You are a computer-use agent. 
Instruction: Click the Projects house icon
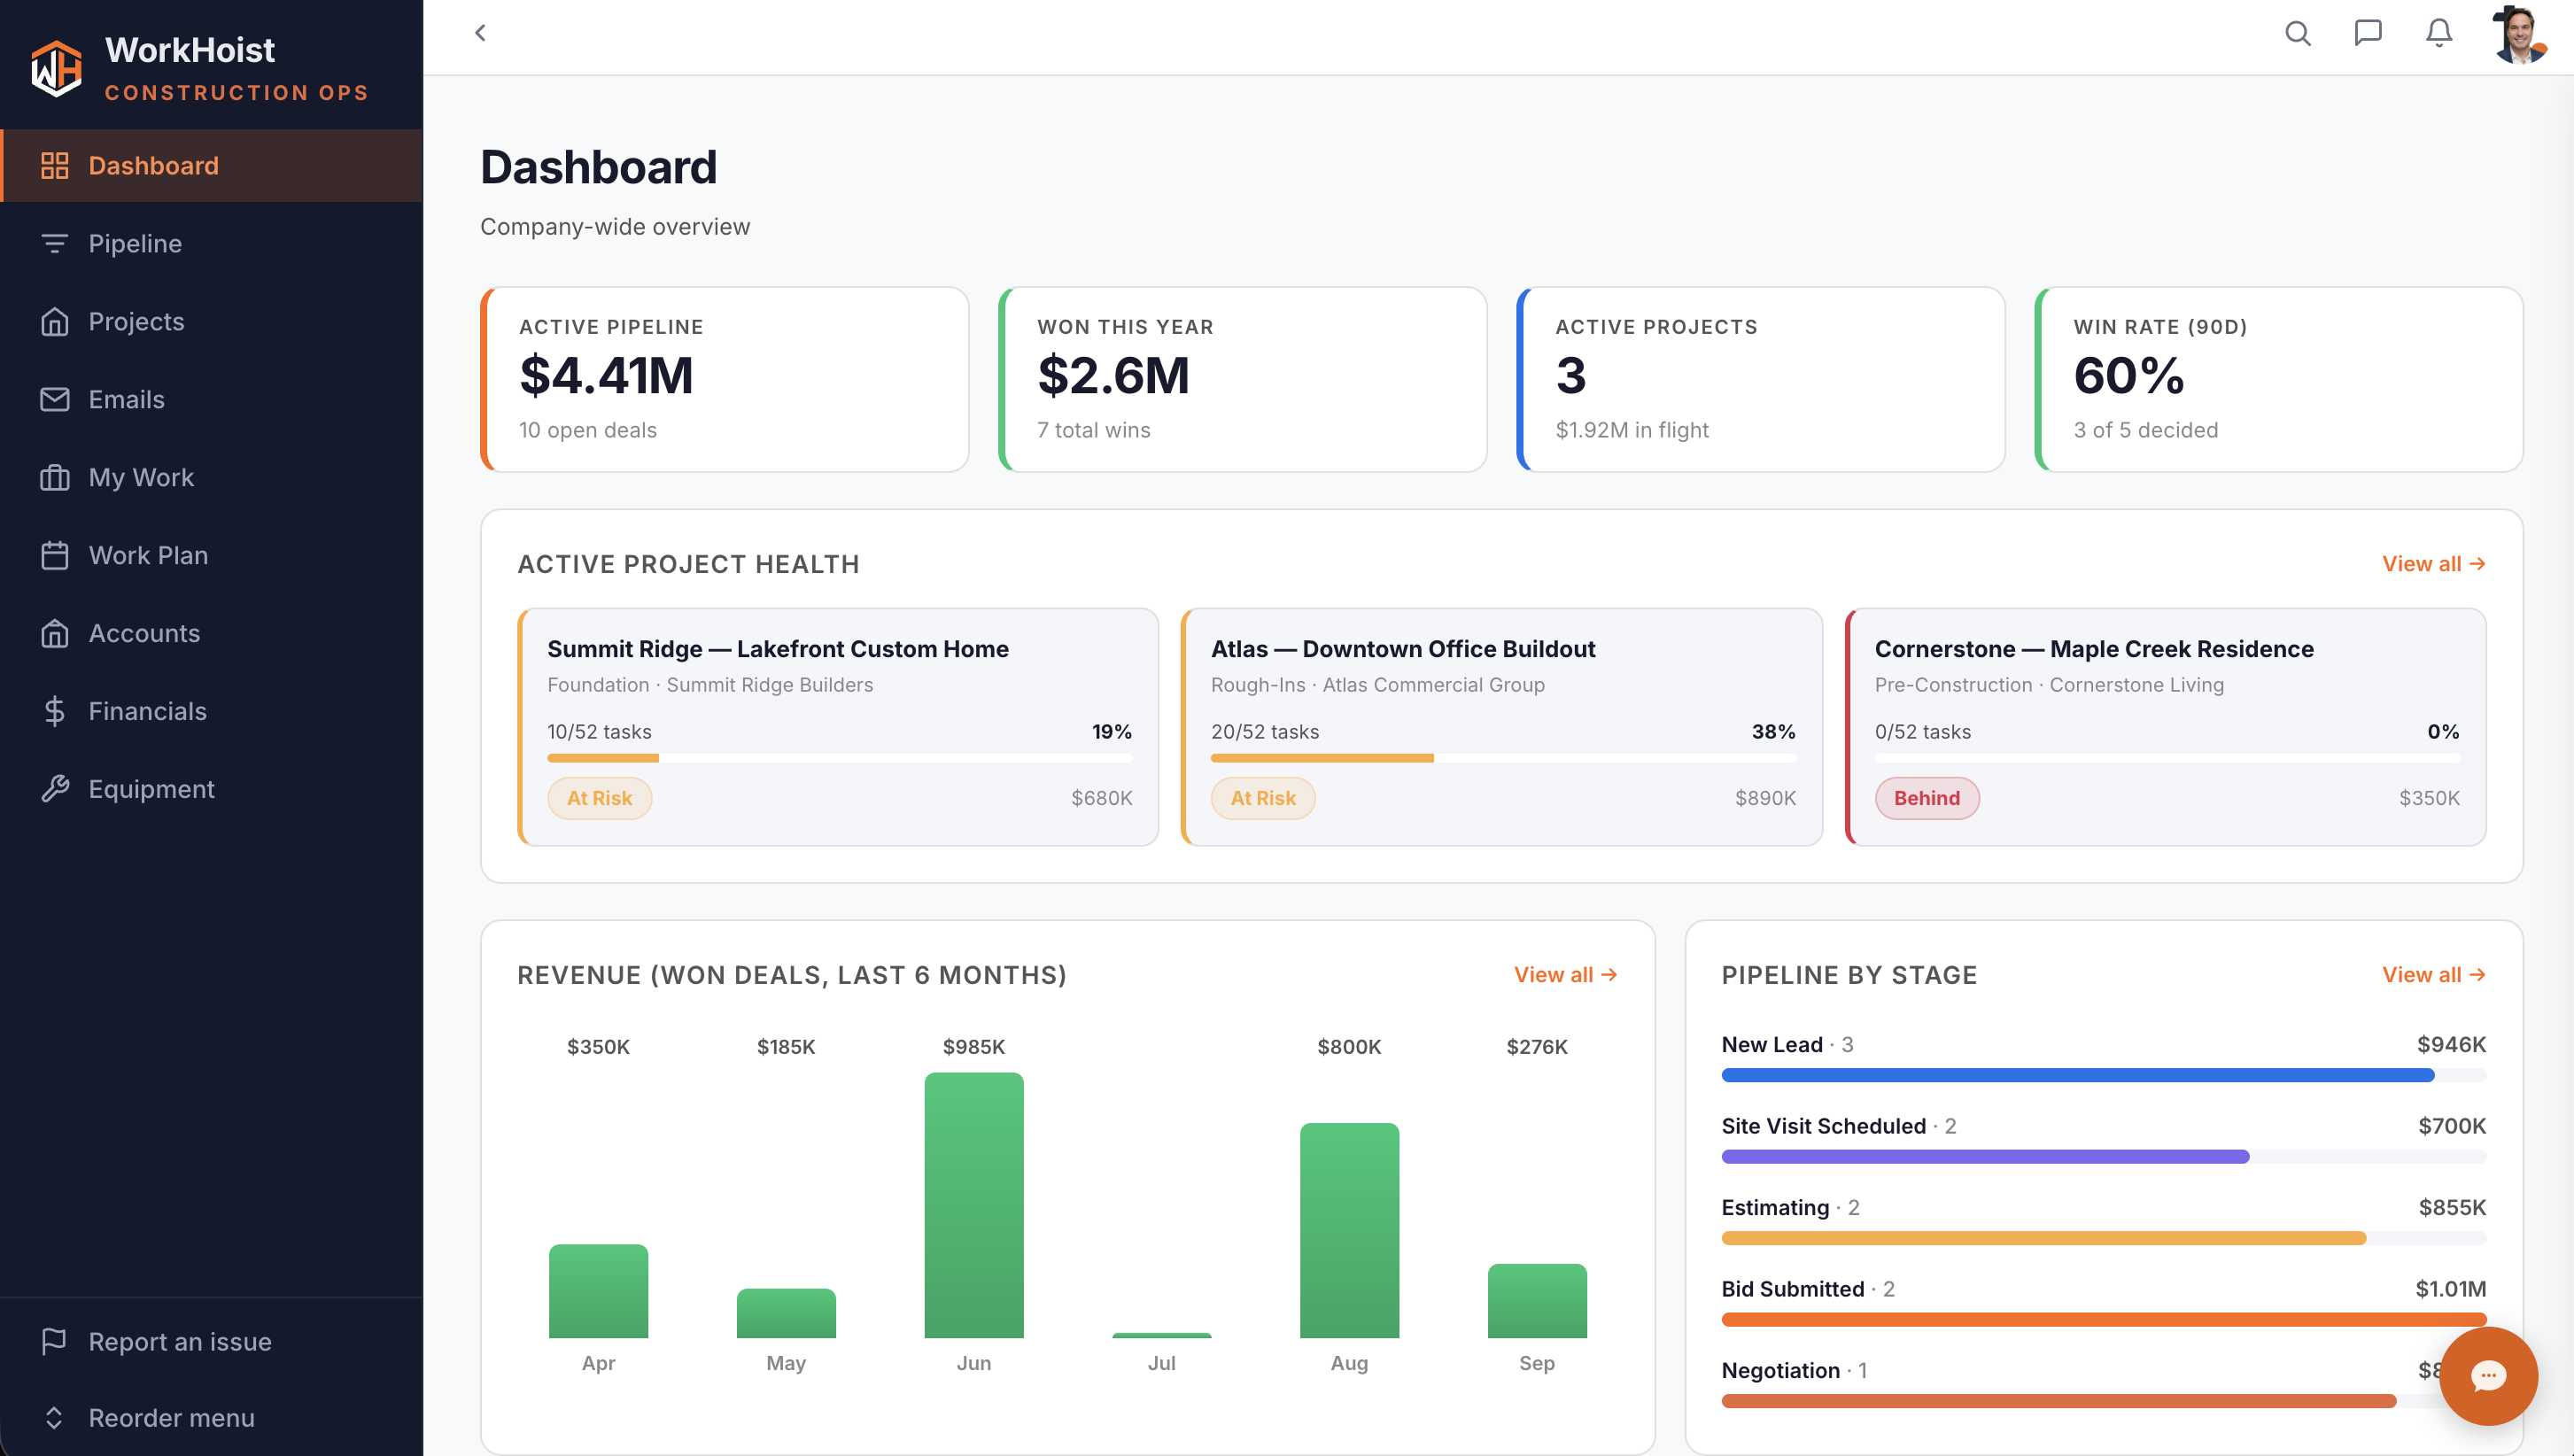point(54,321)
